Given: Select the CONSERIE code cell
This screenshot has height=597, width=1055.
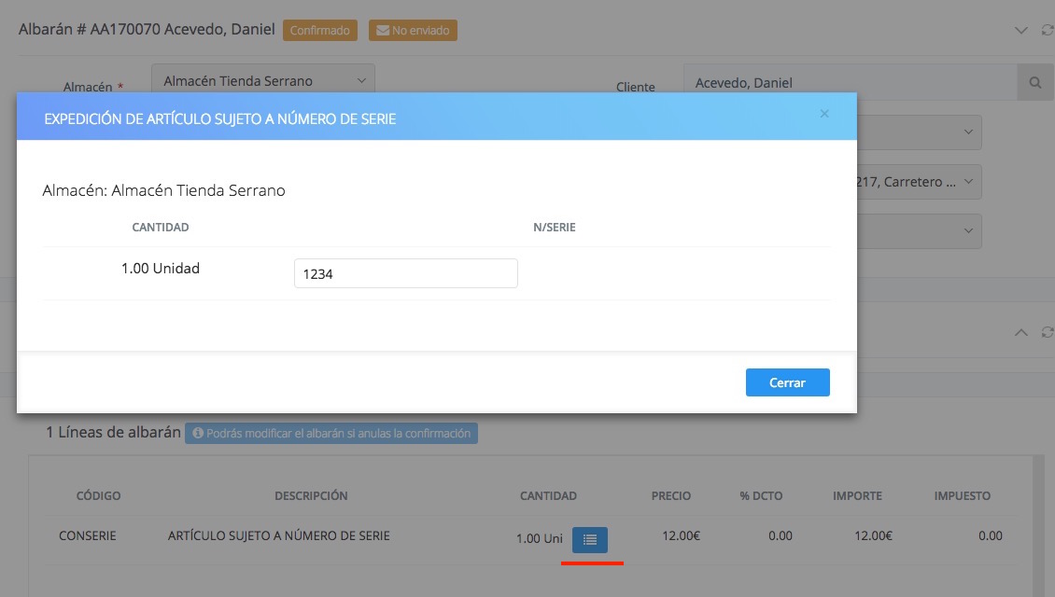Looking at the screenshot, I should 88,535.
